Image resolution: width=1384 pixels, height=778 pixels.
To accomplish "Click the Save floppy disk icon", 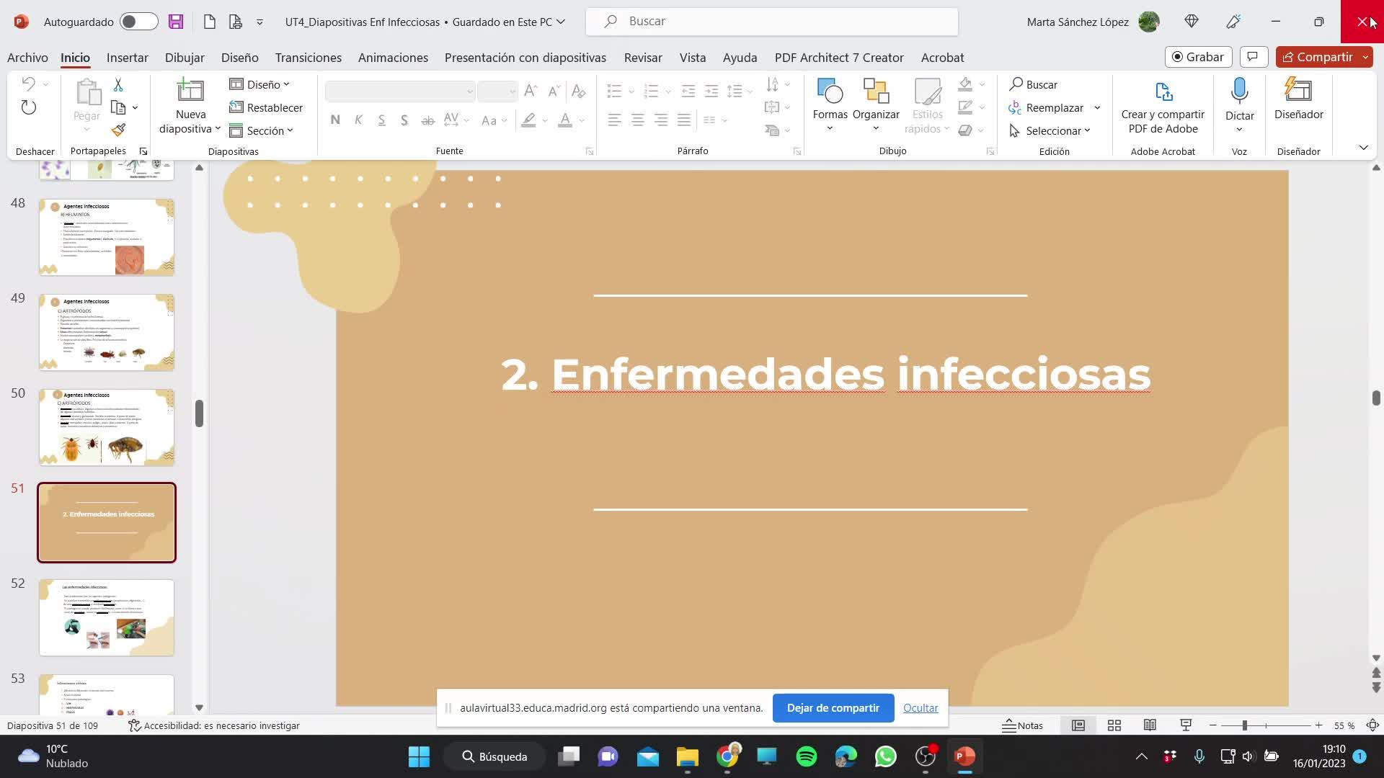I will pos(176,22).
